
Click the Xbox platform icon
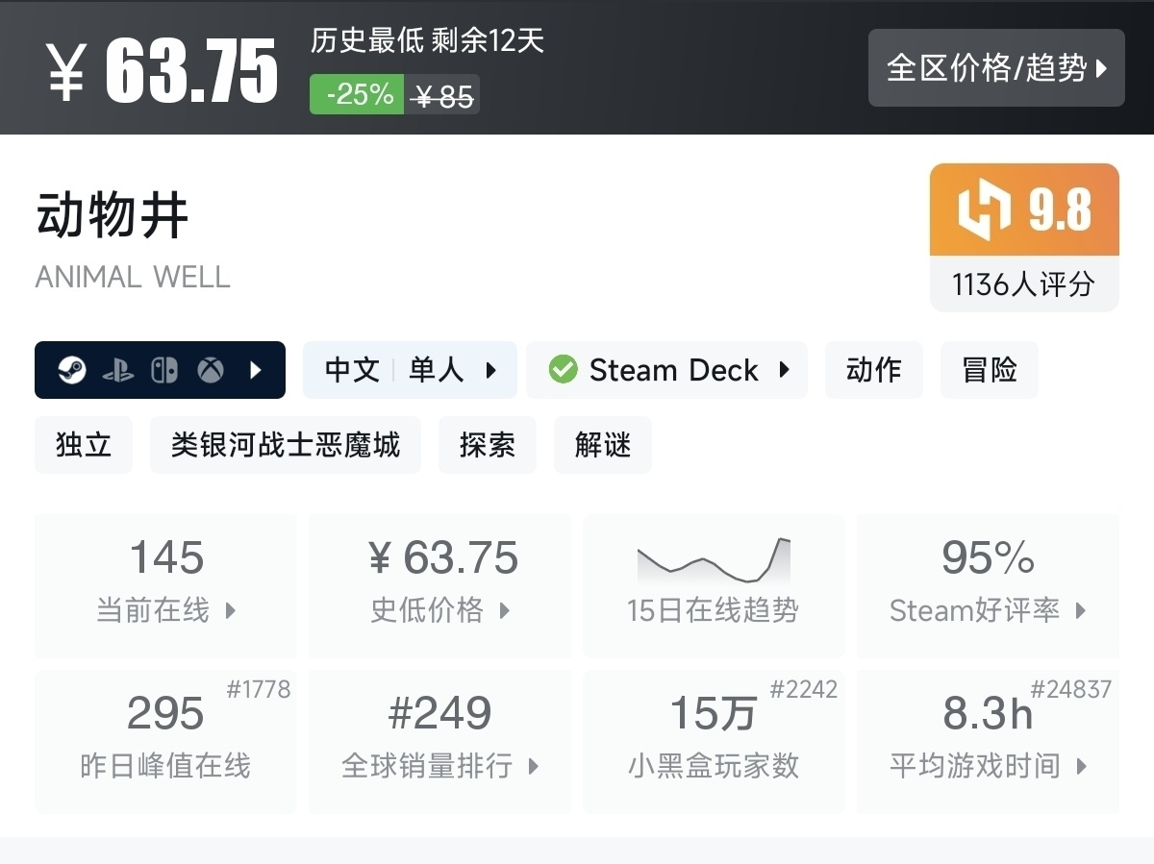pyautogui.click(x=211, y=370)
